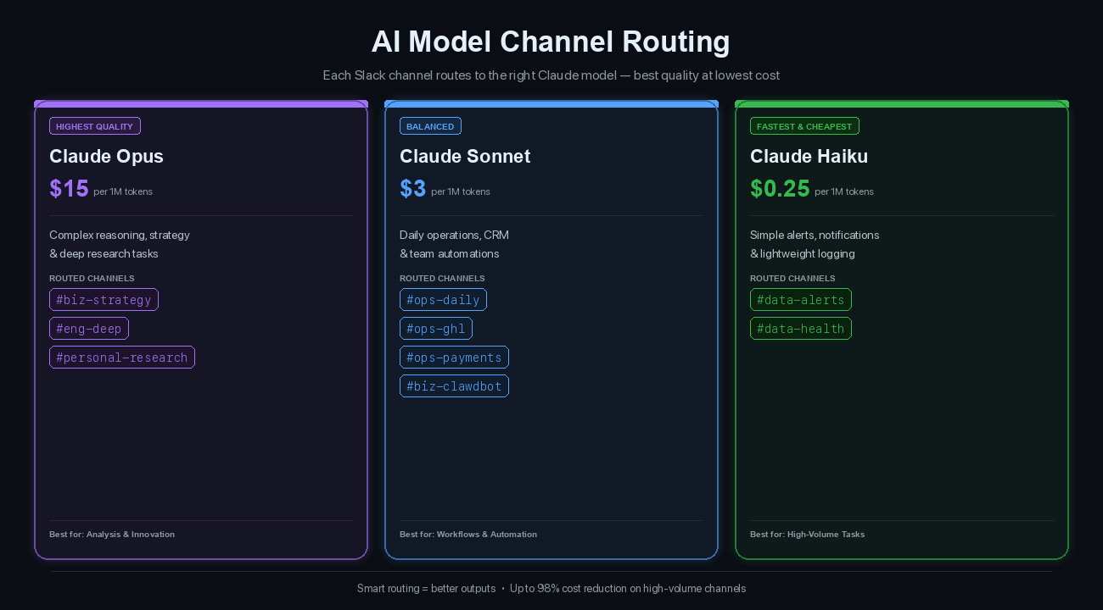Viewport: 1103px width, 610px height.
Task: Select the BALANCED badge
Action: (x=430, y=125)
